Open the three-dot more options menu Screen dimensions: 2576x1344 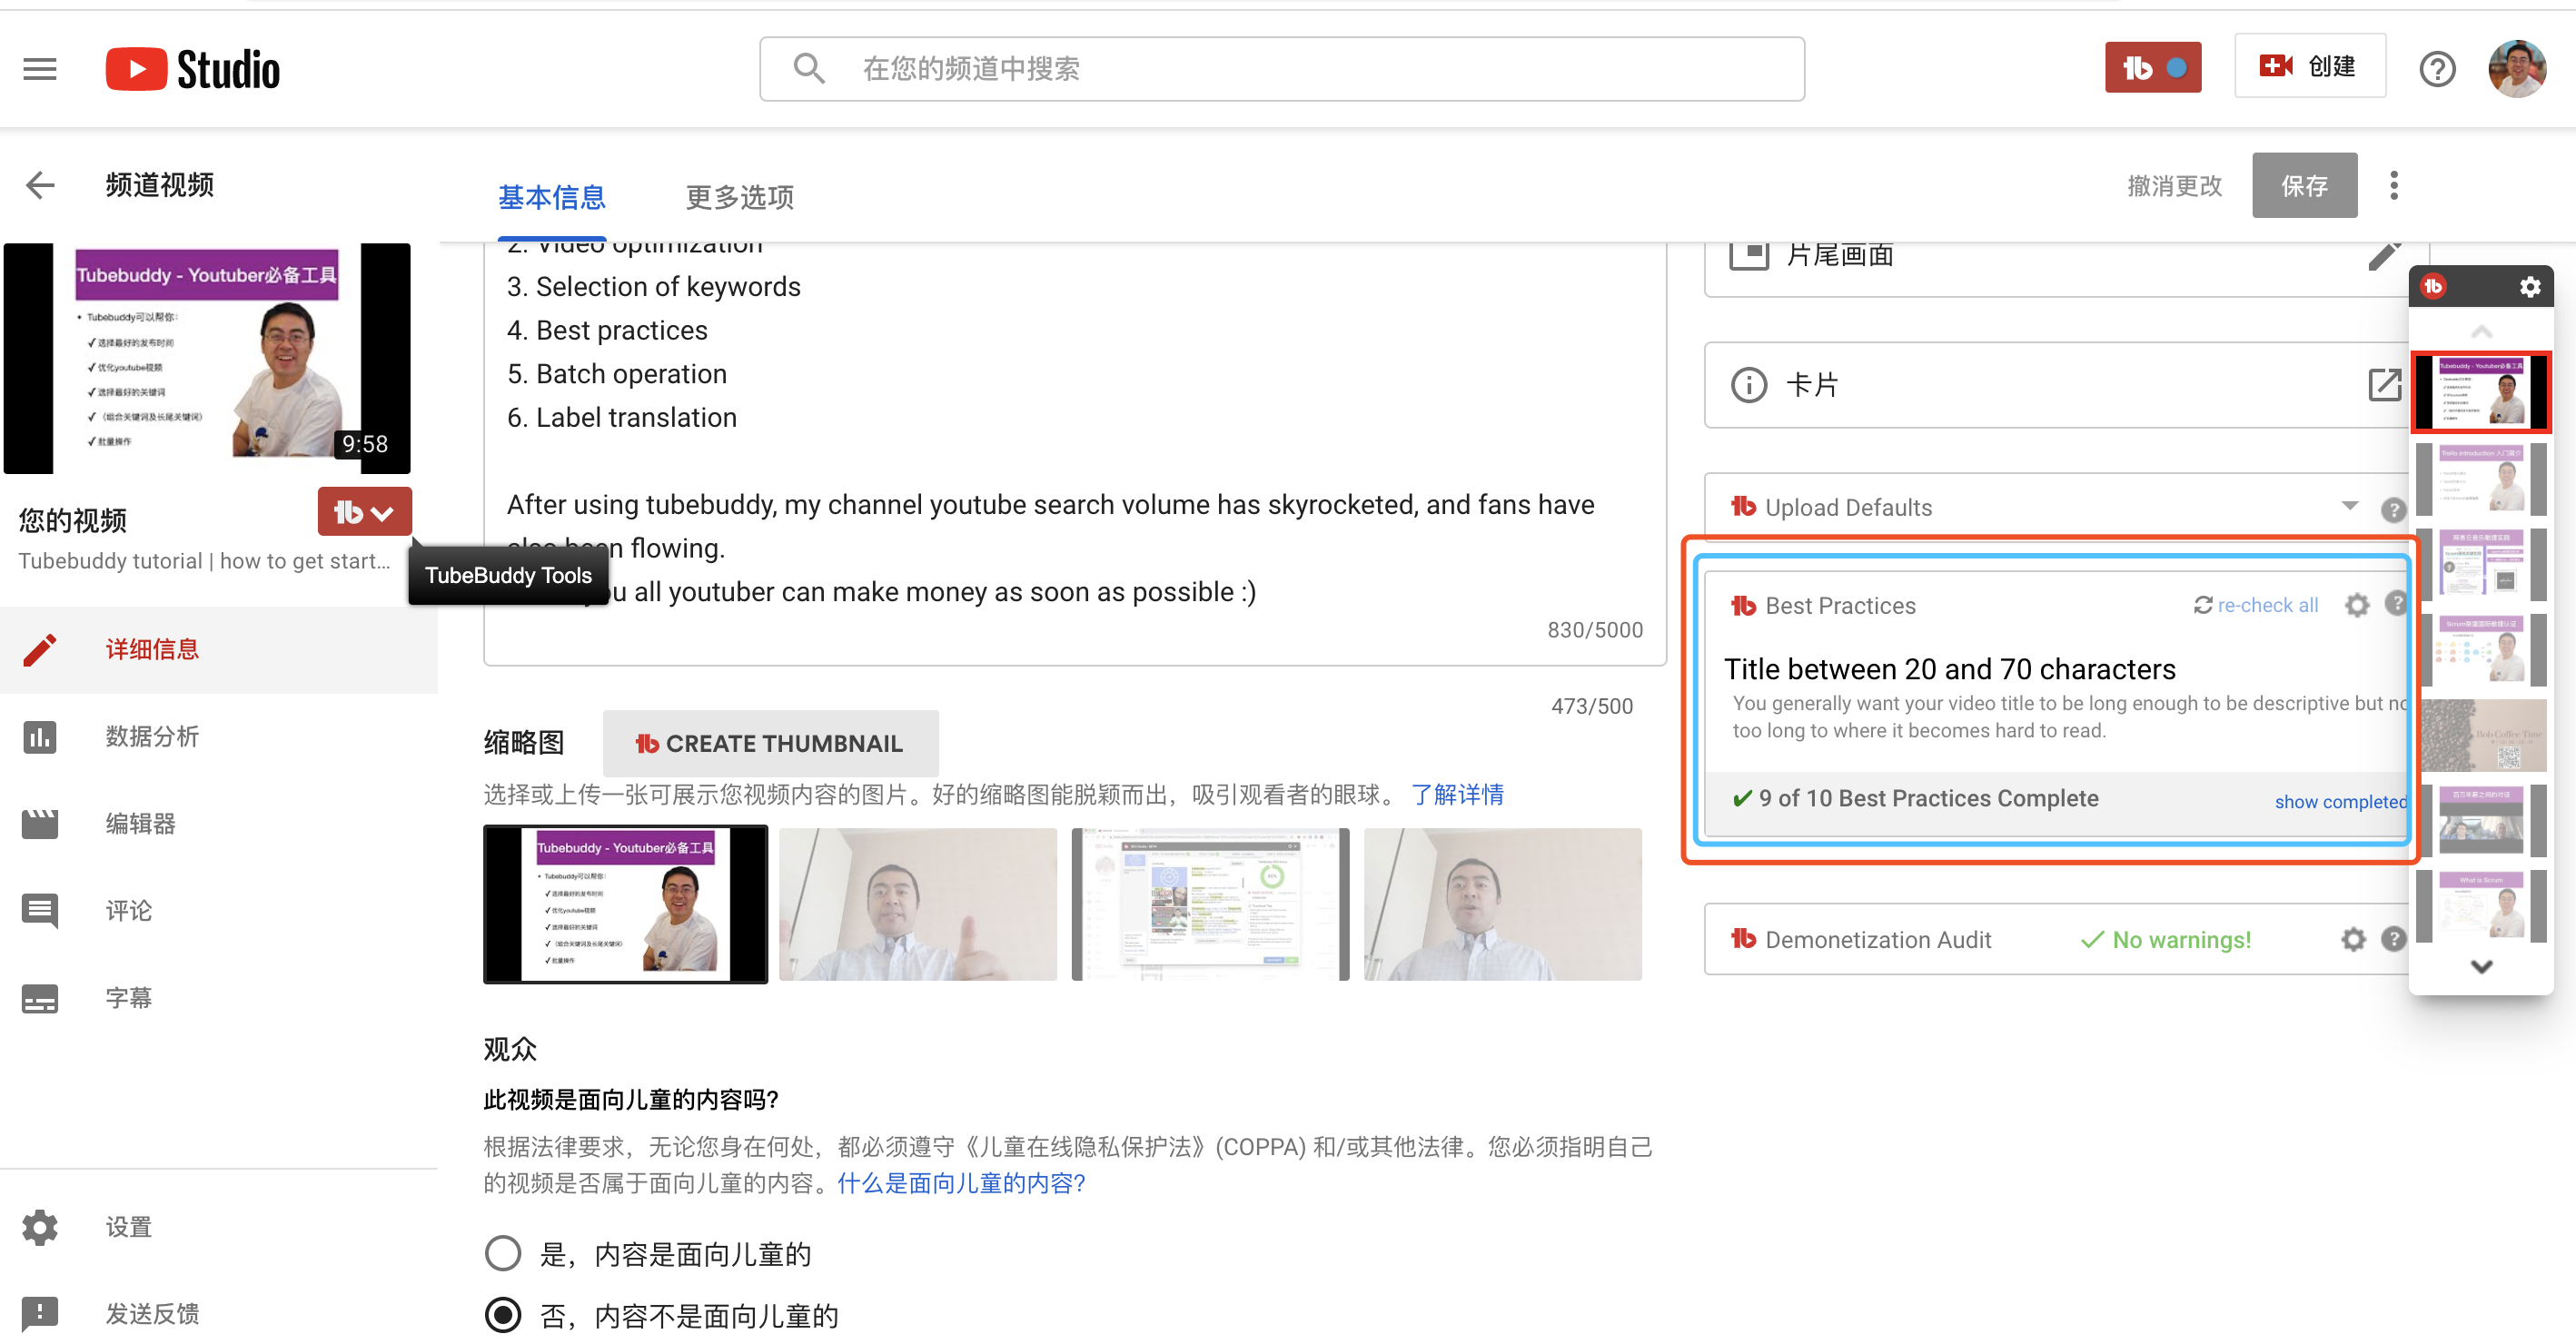coord(2393,185)
